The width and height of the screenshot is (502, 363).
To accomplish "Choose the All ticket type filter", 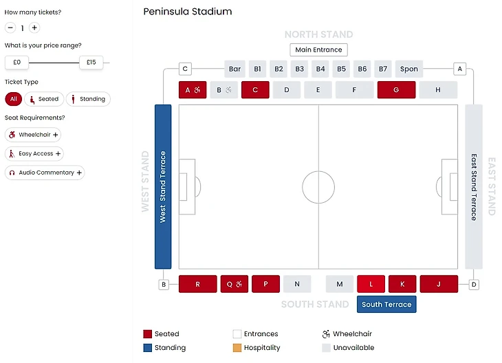I will (x=13, y=99).
